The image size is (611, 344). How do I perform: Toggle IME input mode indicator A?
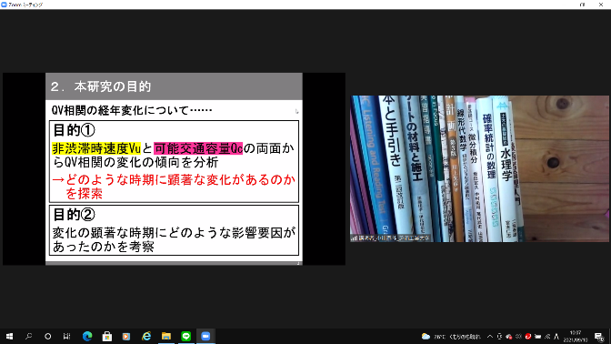(556, 336)
